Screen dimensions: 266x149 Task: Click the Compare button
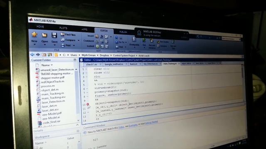pos(68,40)
